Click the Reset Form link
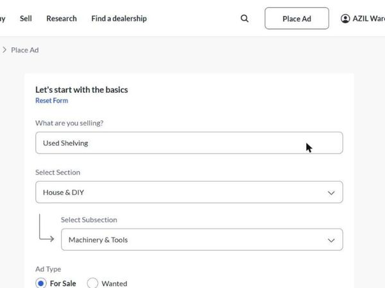 point(52,100)
